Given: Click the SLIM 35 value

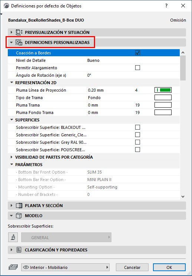Looking at the screenshot, I should (x=94, y=172).
